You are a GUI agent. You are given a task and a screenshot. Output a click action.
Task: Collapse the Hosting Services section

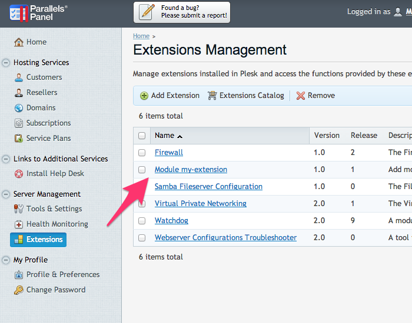pyautogui.click(x=6, y=63)
